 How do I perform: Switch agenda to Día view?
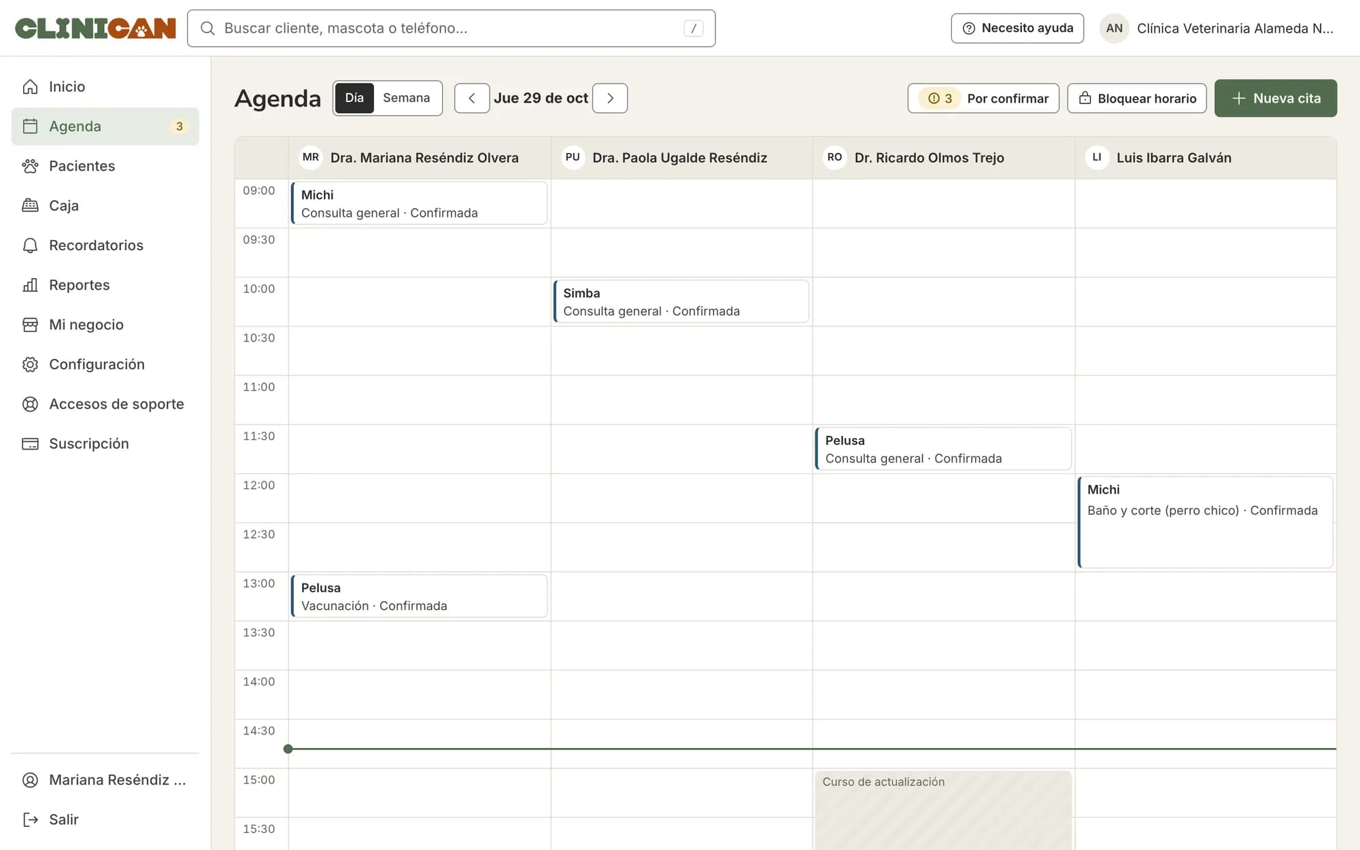pyautogui.click(x=354, y=98)
